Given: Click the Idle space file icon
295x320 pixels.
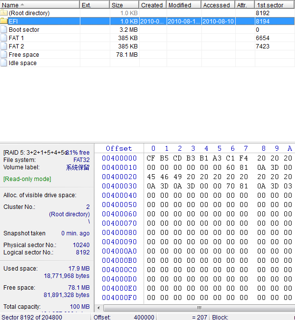Looking at the screenshot, I should (x=4, y=63).
